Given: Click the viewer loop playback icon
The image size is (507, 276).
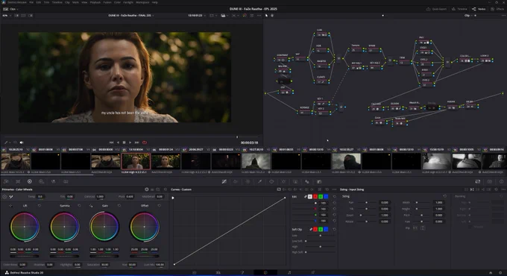Looking at the screenshot, I should click(145, 142).
